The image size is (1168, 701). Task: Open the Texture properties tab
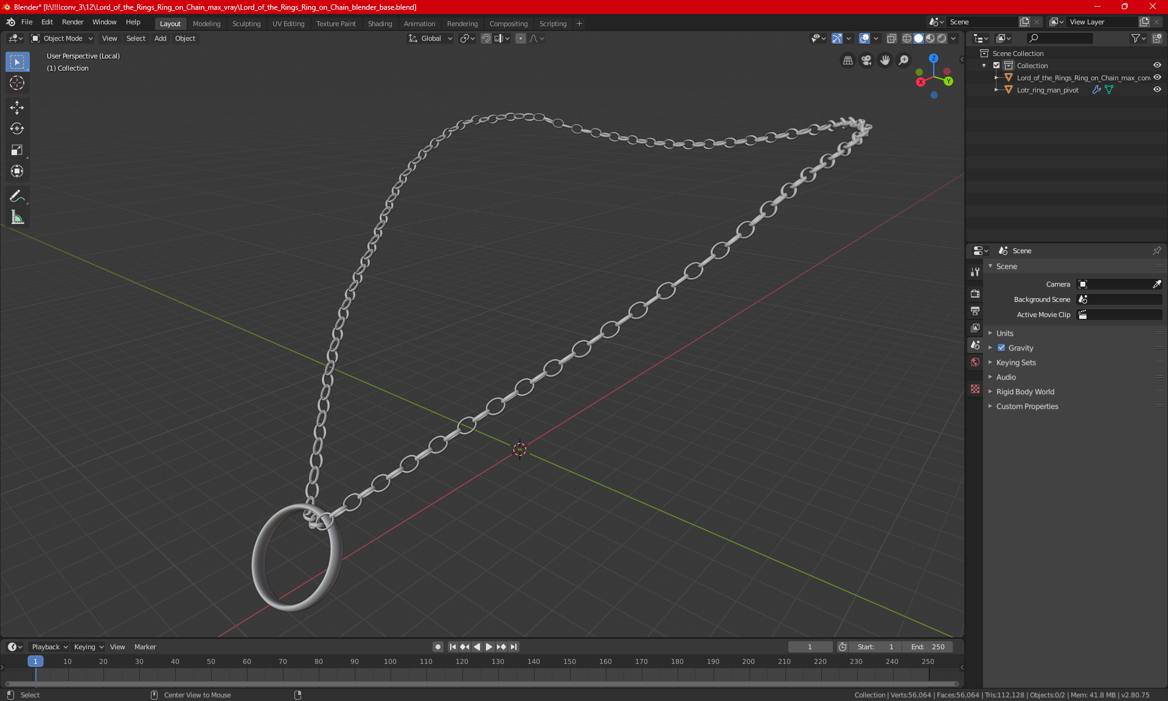(975, 389)
